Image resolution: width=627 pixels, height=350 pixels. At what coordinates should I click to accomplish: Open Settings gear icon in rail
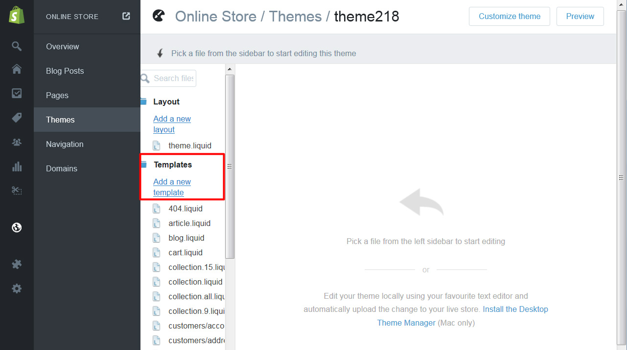17,288
